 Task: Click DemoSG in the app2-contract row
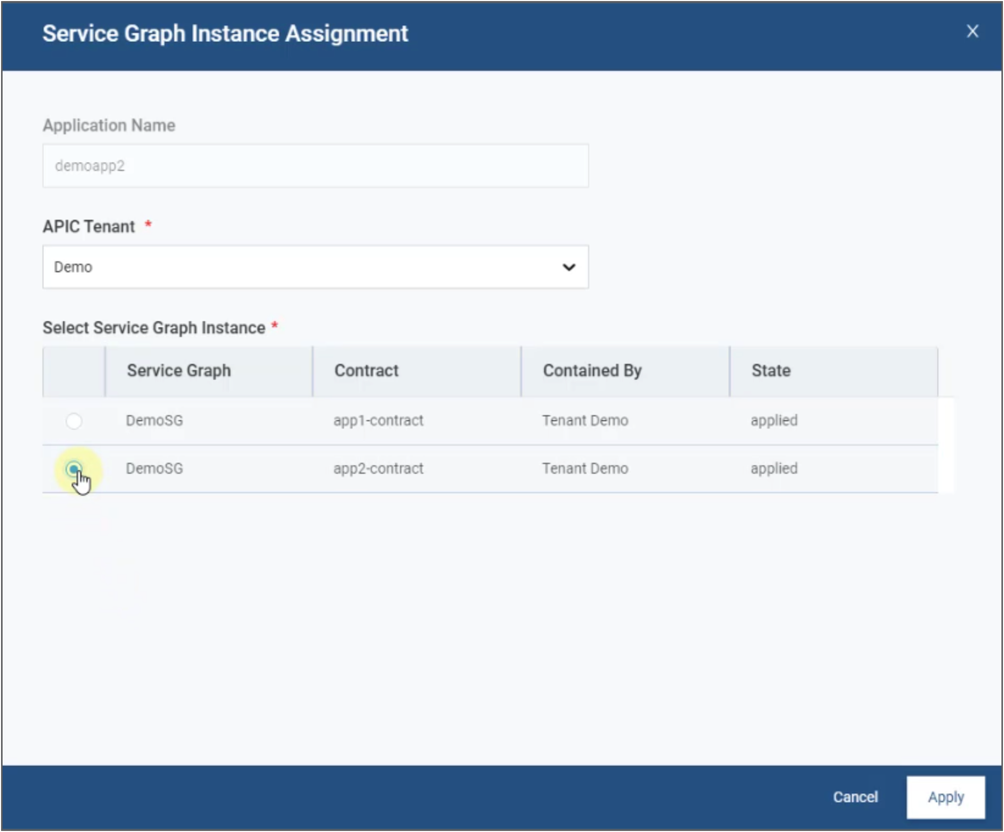coord(155,469)
